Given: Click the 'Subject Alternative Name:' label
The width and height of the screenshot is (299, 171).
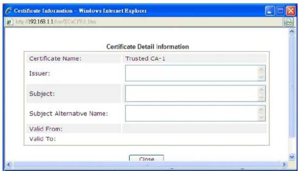Looking at the screenshot, I should tap(69, 114).
